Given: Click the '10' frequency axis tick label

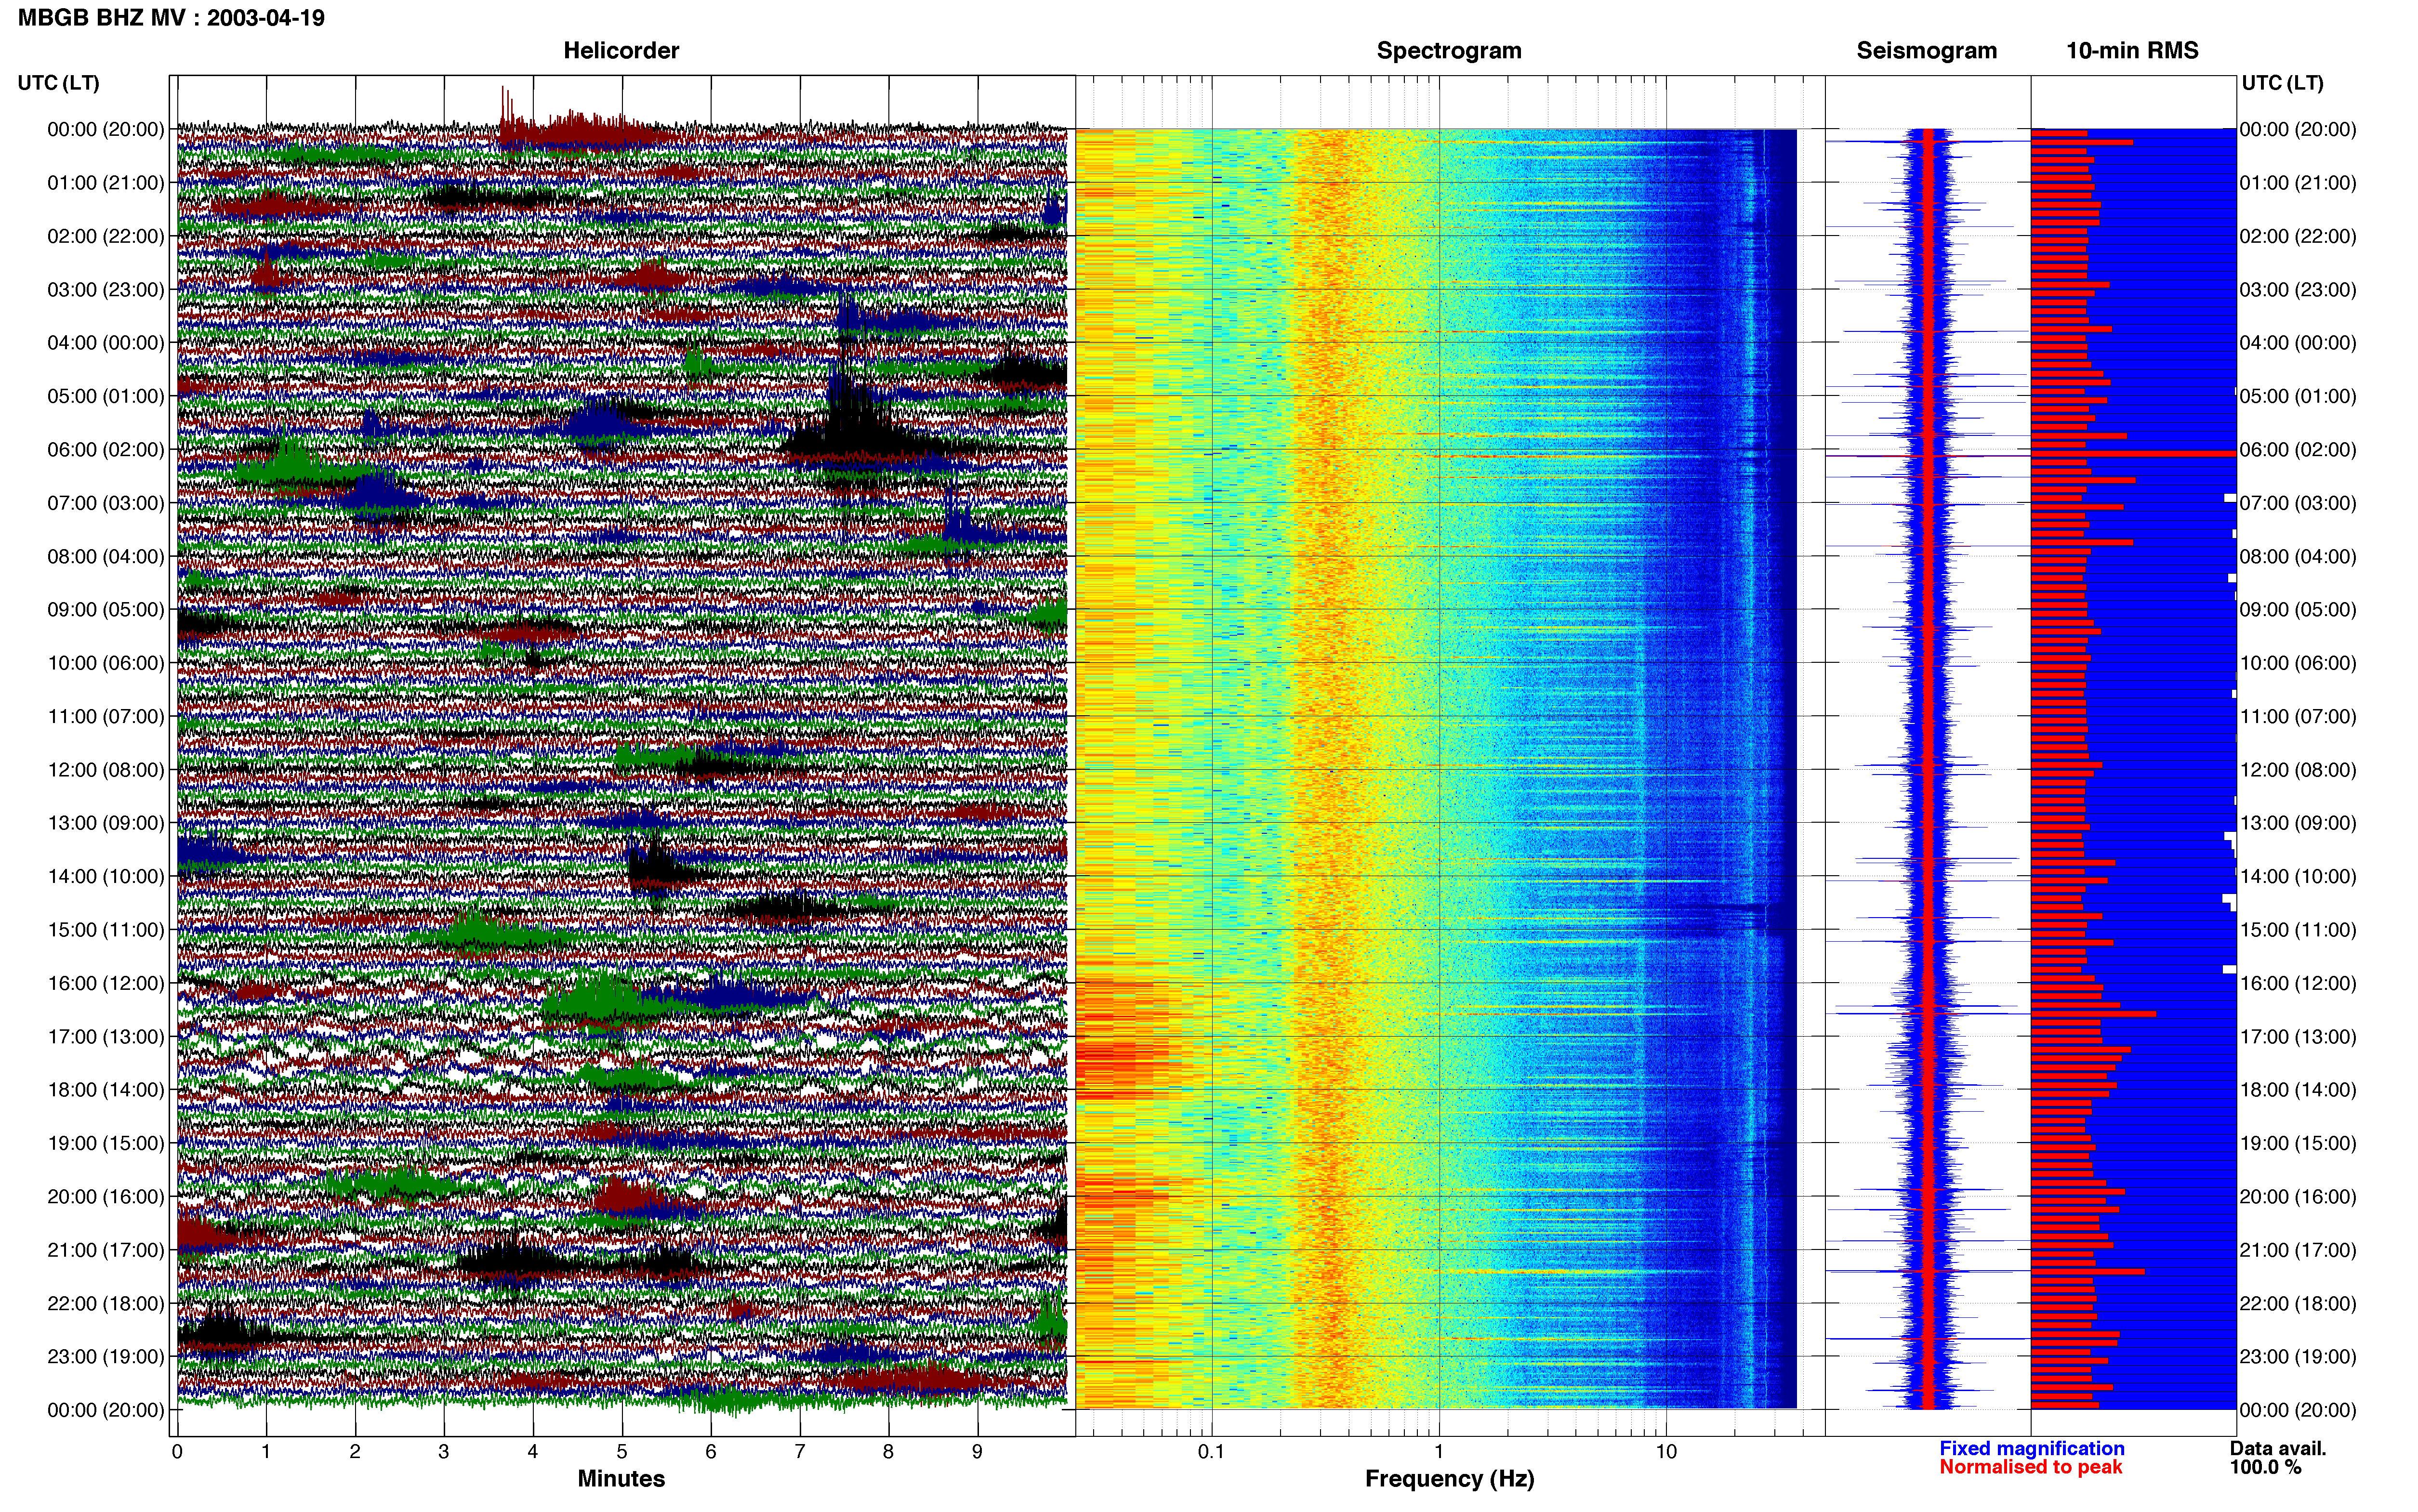Looking at the screenshot, I should 1666,1451.
